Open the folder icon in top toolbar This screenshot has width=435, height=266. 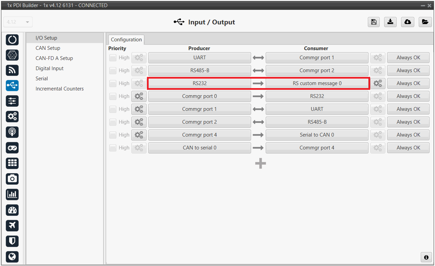(x=425, y=22)
